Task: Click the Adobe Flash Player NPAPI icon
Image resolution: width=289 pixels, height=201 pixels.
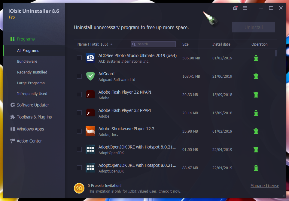Action: 90,94
